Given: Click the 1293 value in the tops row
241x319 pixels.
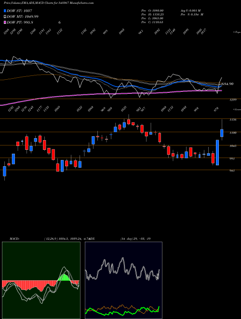Looking at the screenshot, I should click(13, 31).
